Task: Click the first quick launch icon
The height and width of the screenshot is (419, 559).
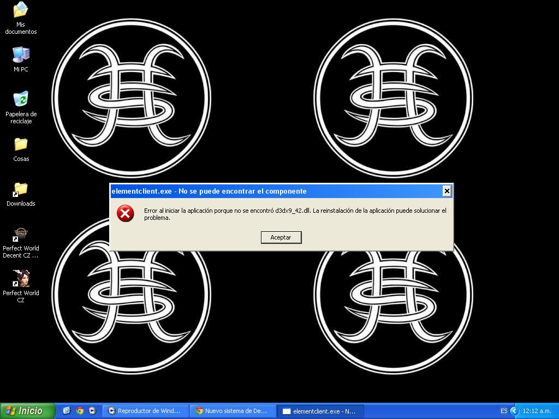Action: click(x=67, y=411)
